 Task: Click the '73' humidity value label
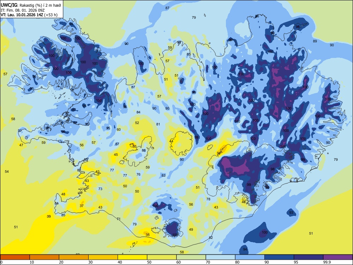point(100,189)
